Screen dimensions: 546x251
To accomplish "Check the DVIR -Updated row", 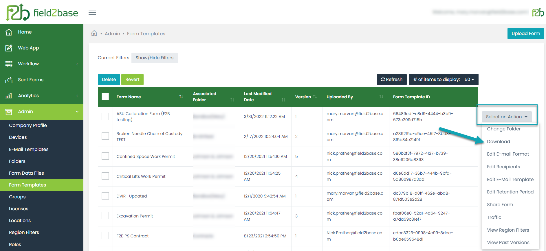I will pos(105,196).
